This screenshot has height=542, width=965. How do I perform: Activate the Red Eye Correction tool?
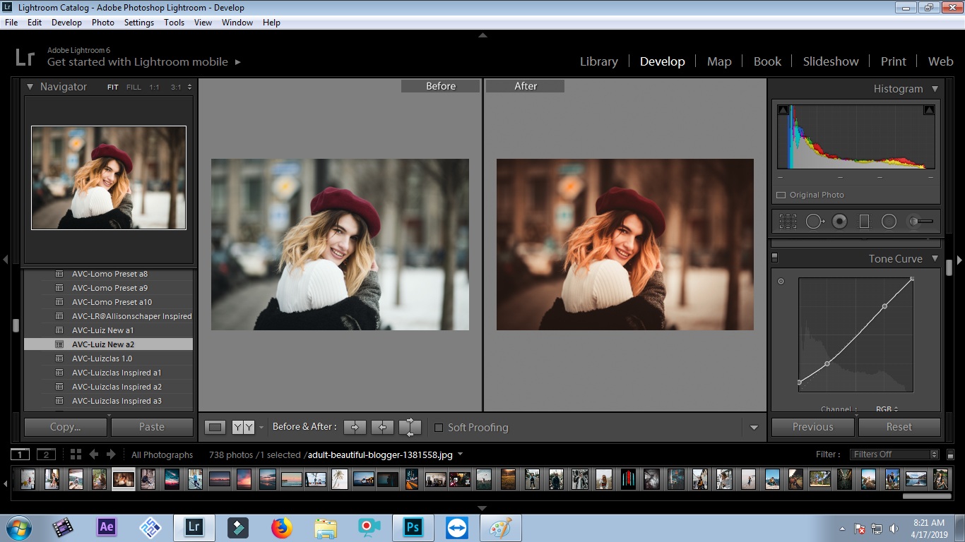[x=839, y=222]
